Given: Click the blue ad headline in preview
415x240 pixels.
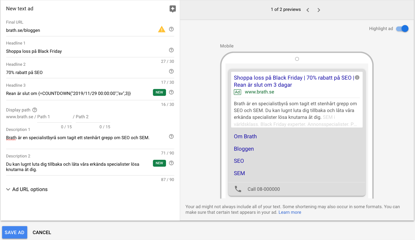Looking at the screenshot, I should coord(294,81).
